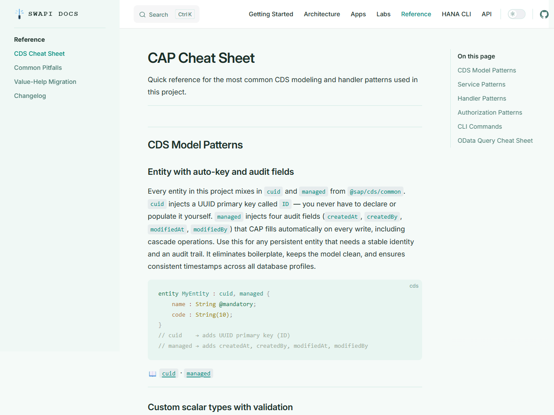
Task: Open the Labs menu item
Action: (x=383, y=14)
